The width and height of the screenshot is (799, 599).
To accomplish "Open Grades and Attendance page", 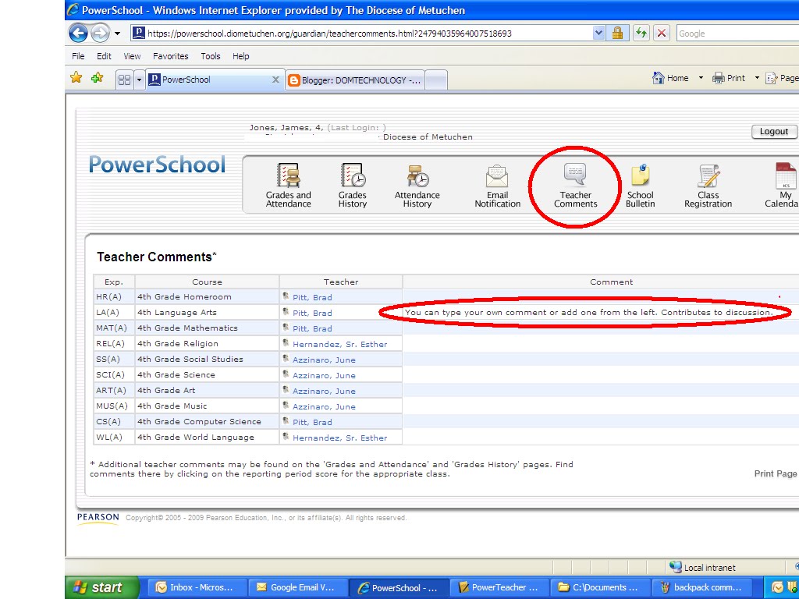I will 288,186.
